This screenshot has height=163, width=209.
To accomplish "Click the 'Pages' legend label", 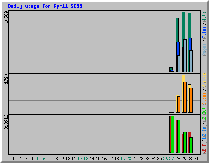I will [x=205, y=50].
